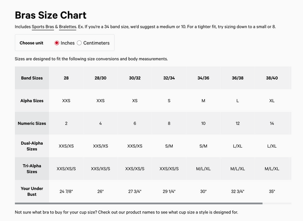Click the Bras Size Chart heading

point(50,15)
